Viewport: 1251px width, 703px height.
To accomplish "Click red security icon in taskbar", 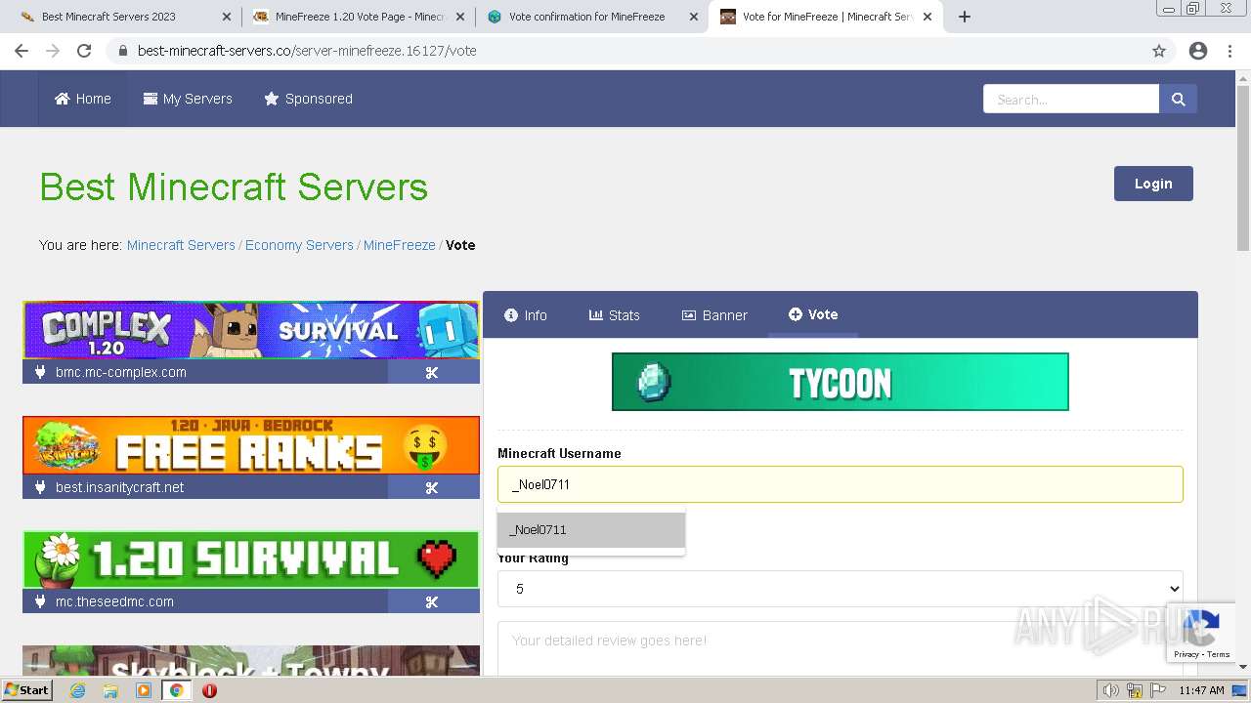I will pos(209,690).
